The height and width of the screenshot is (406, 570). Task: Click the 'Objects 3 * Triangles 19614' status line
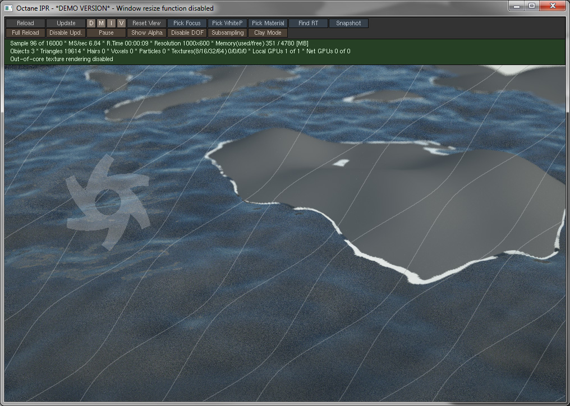180,51
